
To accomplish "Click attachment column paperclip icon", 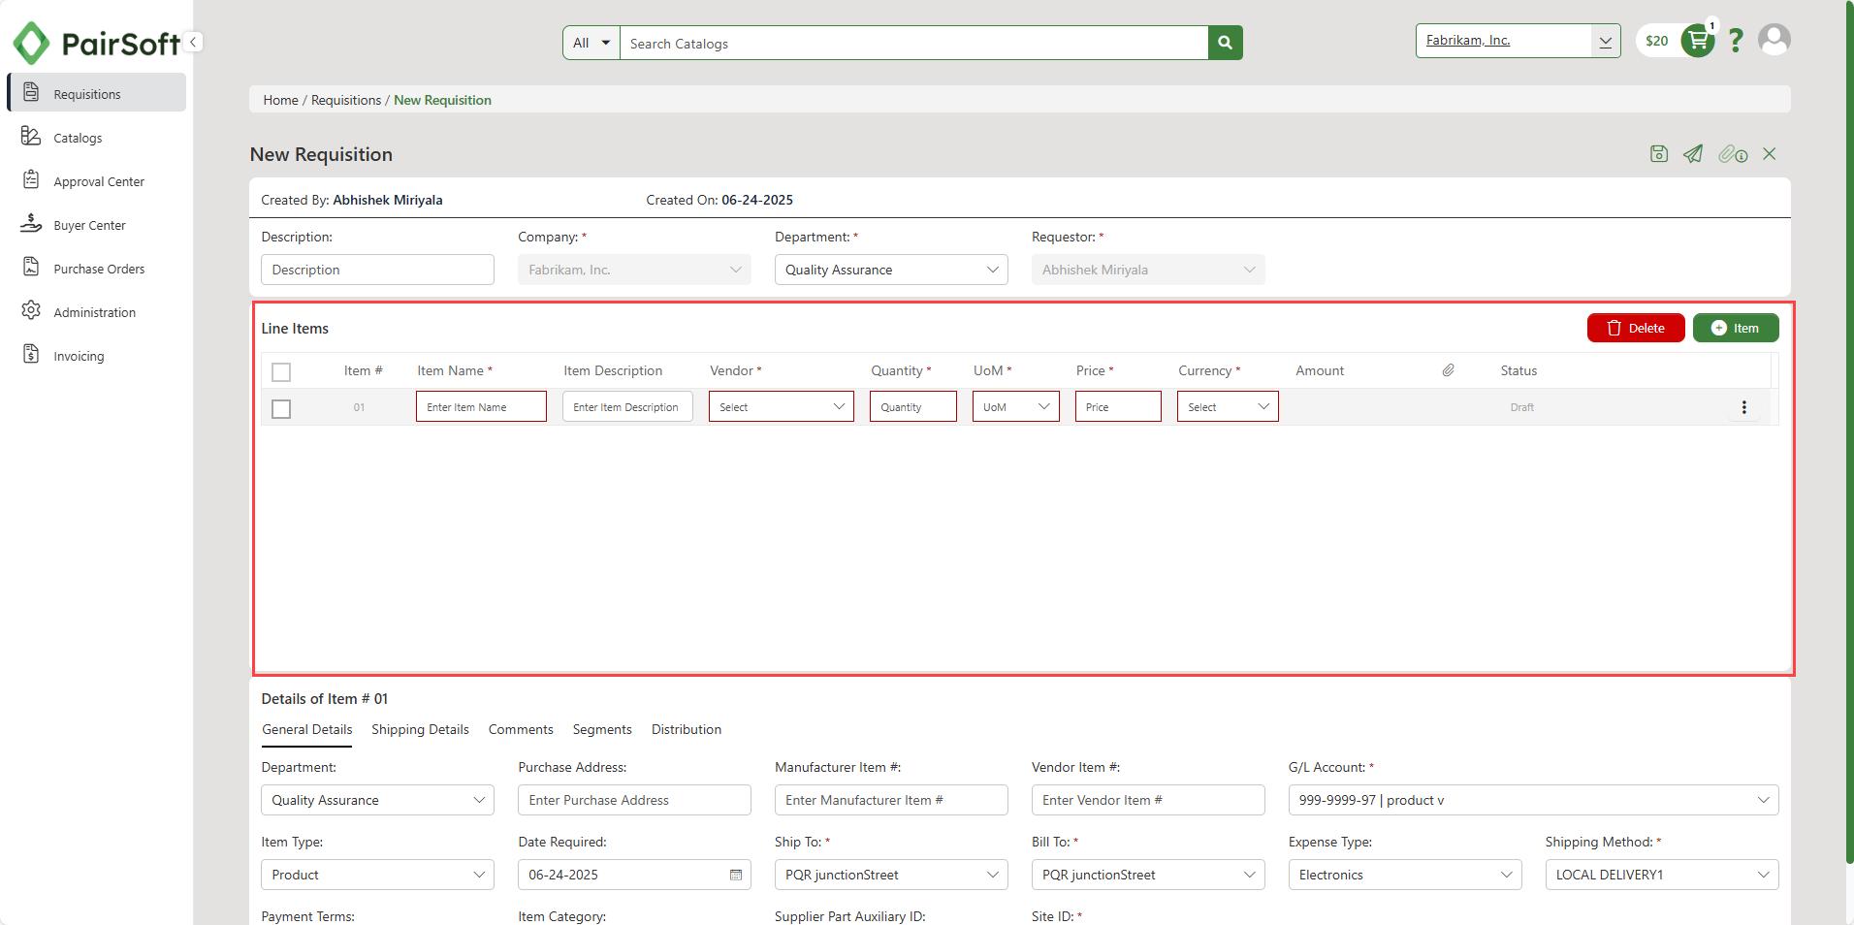I will [x=1448, y=370].
